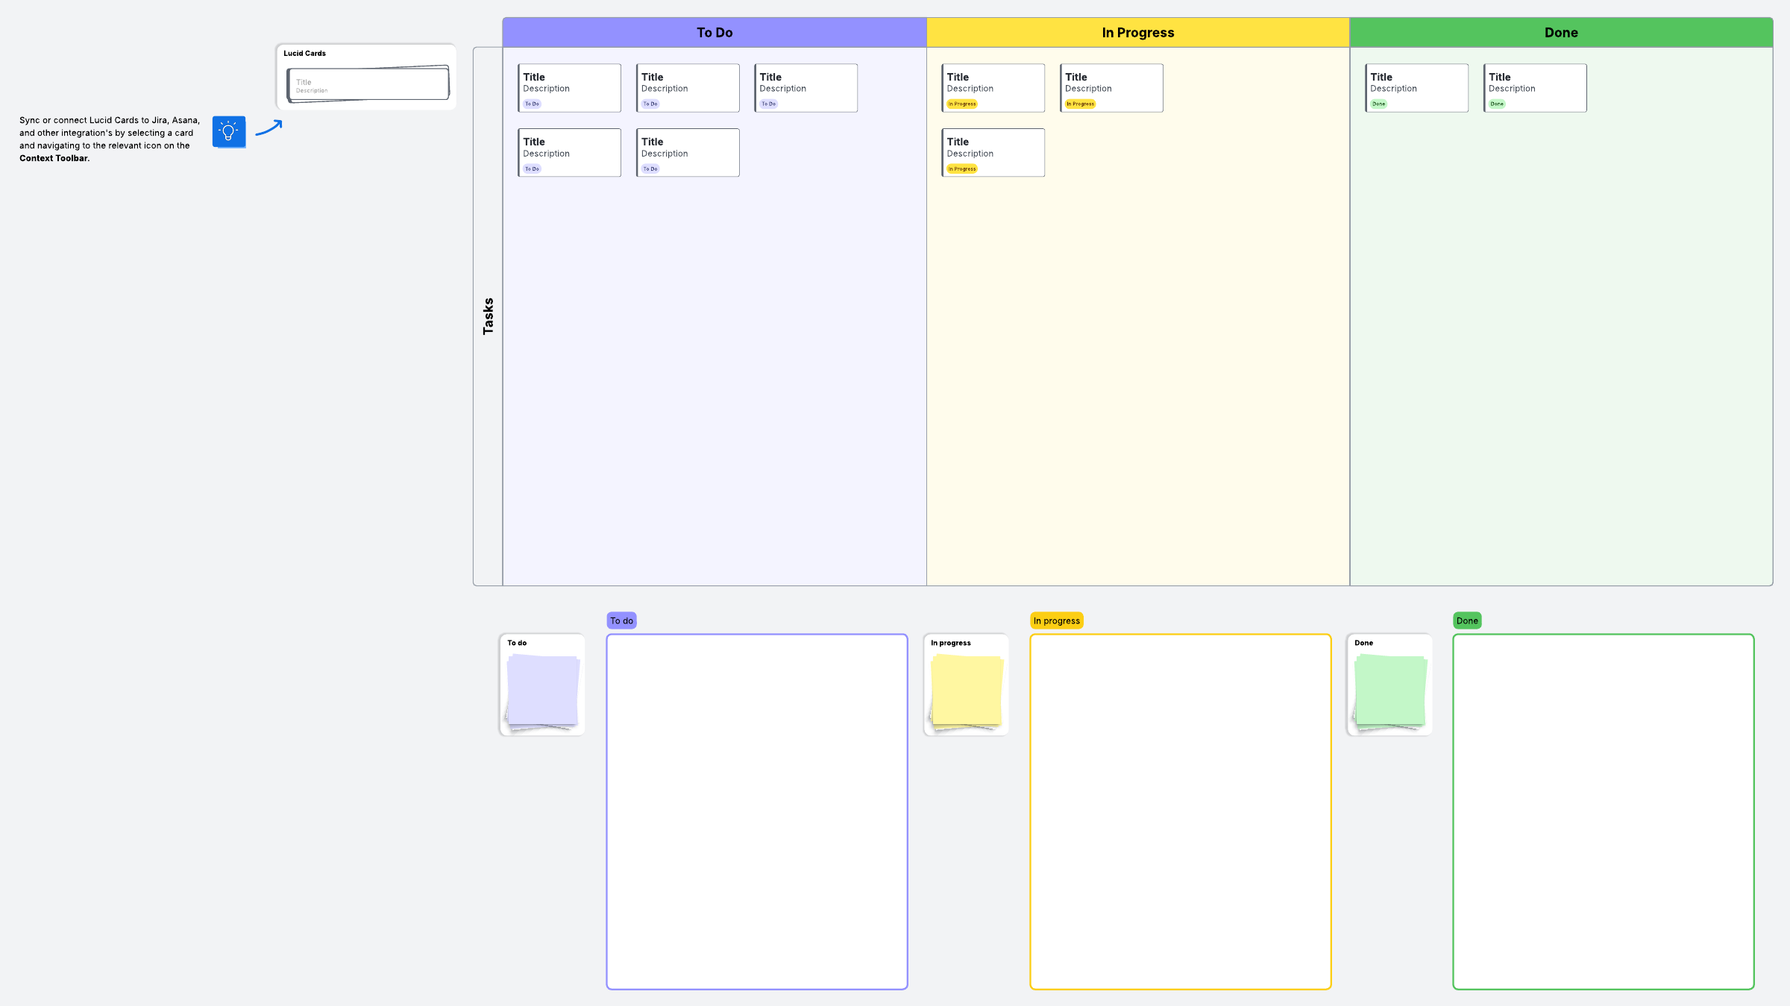This screenshot has height=1006, width=1790.
Task: Click the green 'Done' container label
Action: (x=1467, y=620)
